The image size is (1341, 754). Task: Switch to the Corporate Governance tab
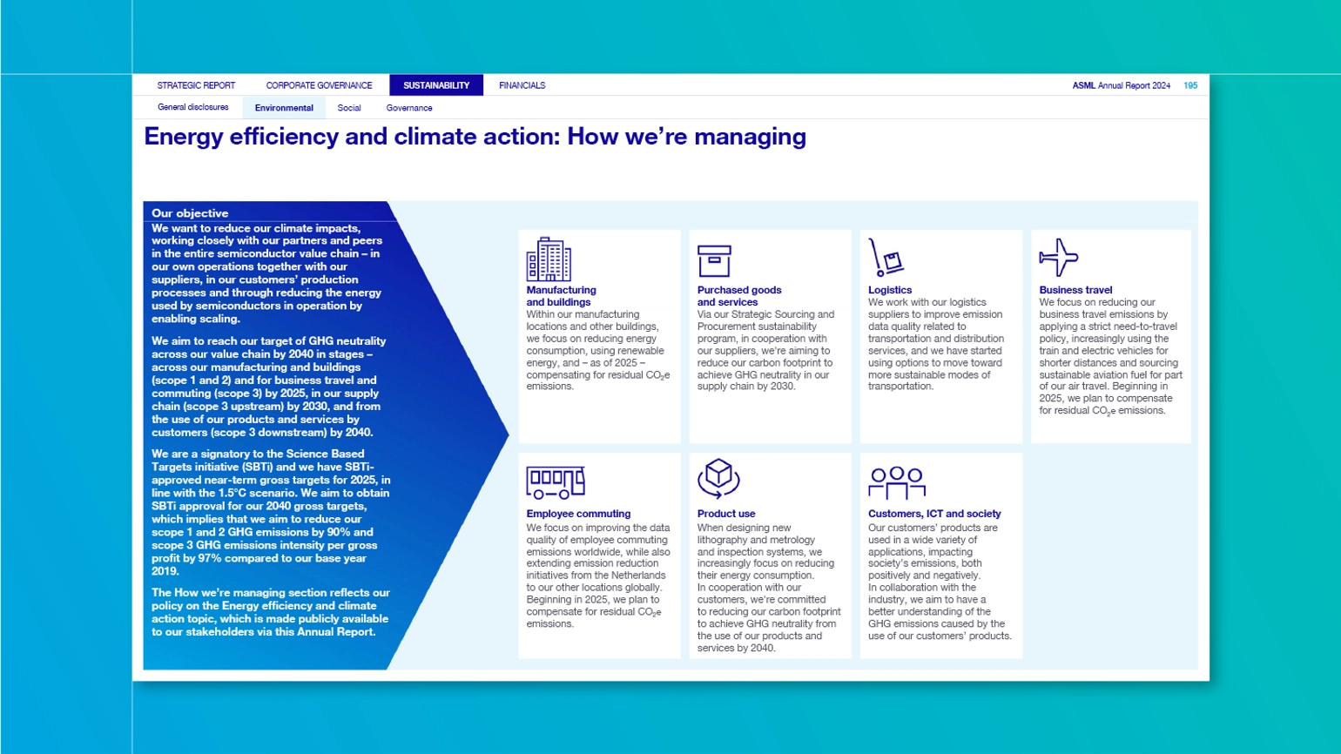pos(319,85)
